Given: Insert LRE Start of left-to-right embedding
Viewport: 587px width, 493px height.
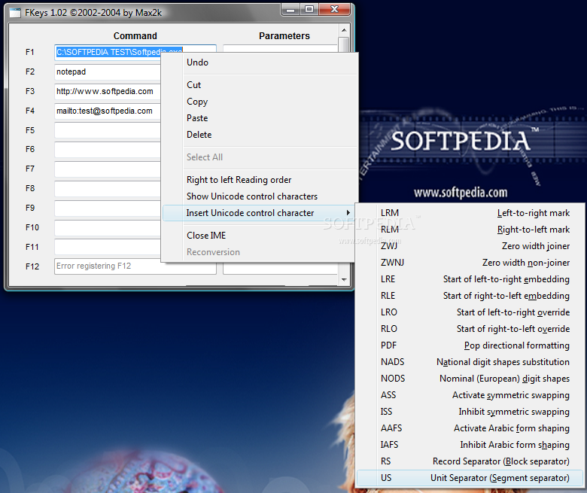Looking at the screenshot, I should (x=470, y=279).
